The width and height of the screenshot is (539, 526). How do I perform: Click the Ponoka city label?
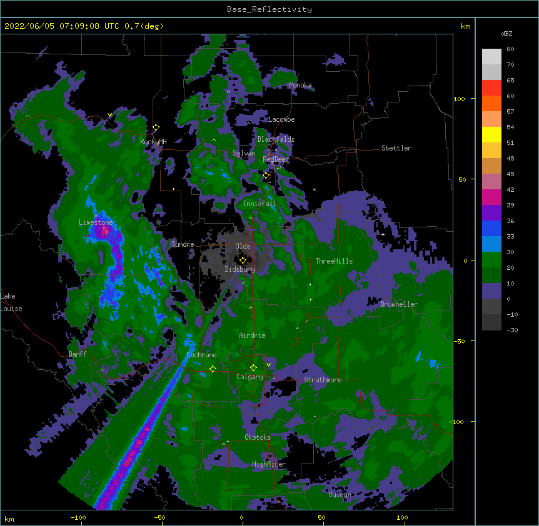300,85
